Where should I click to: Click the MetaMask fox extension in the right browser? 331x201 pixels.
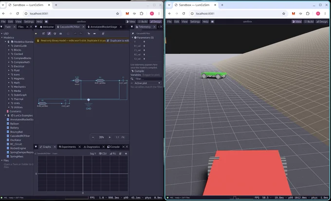click(x=294, y=14)
